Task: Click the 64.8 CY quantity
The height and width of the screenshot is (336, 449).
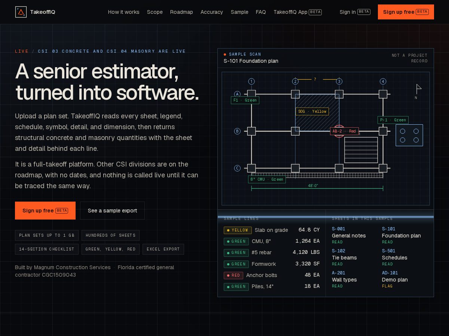Action: pos(309,230)
